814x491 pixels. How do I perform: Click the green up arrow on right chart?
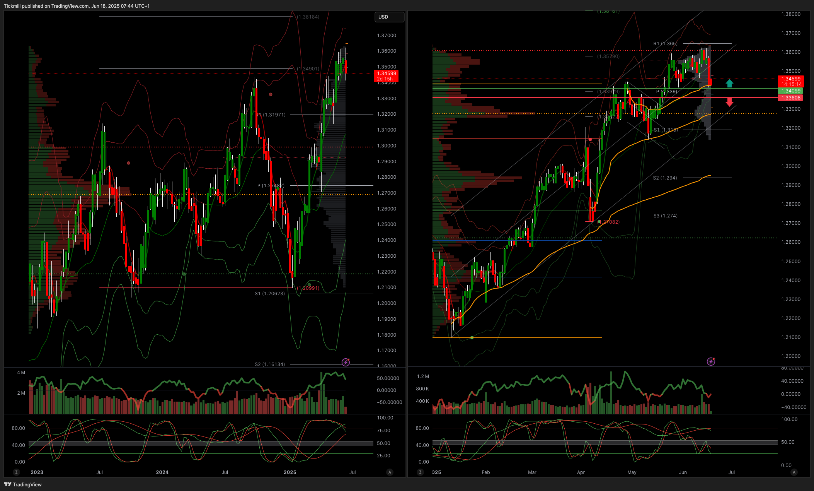point(729,83)
